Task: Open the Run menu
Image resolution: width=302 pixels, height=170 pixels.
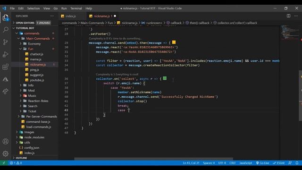Action: (x=64, y=8)
